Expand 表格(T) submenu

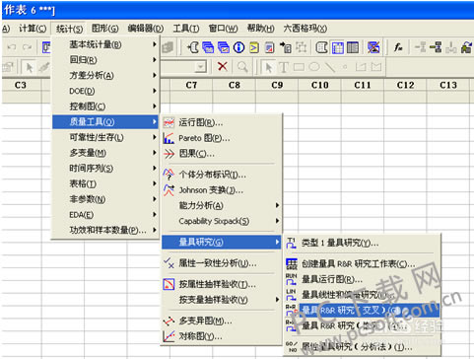click(x=105, y=183)
